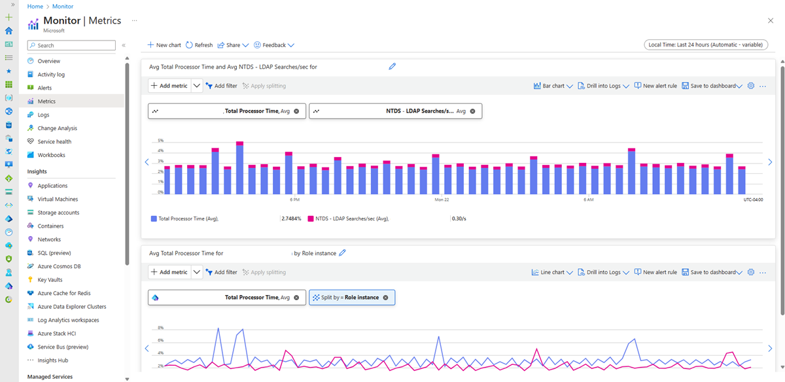Open Storage accounts insights

(58, 213)
